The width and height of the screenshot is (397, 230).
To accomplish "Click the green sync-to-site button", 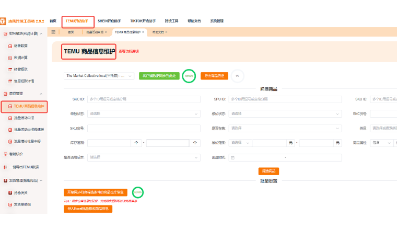I will pyautogui.click(x=159, y=76).
